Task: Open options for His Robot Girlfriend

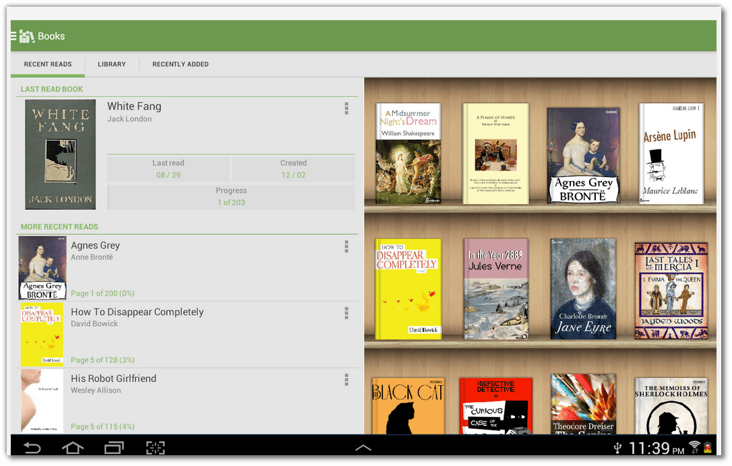Action: (346, 380)
